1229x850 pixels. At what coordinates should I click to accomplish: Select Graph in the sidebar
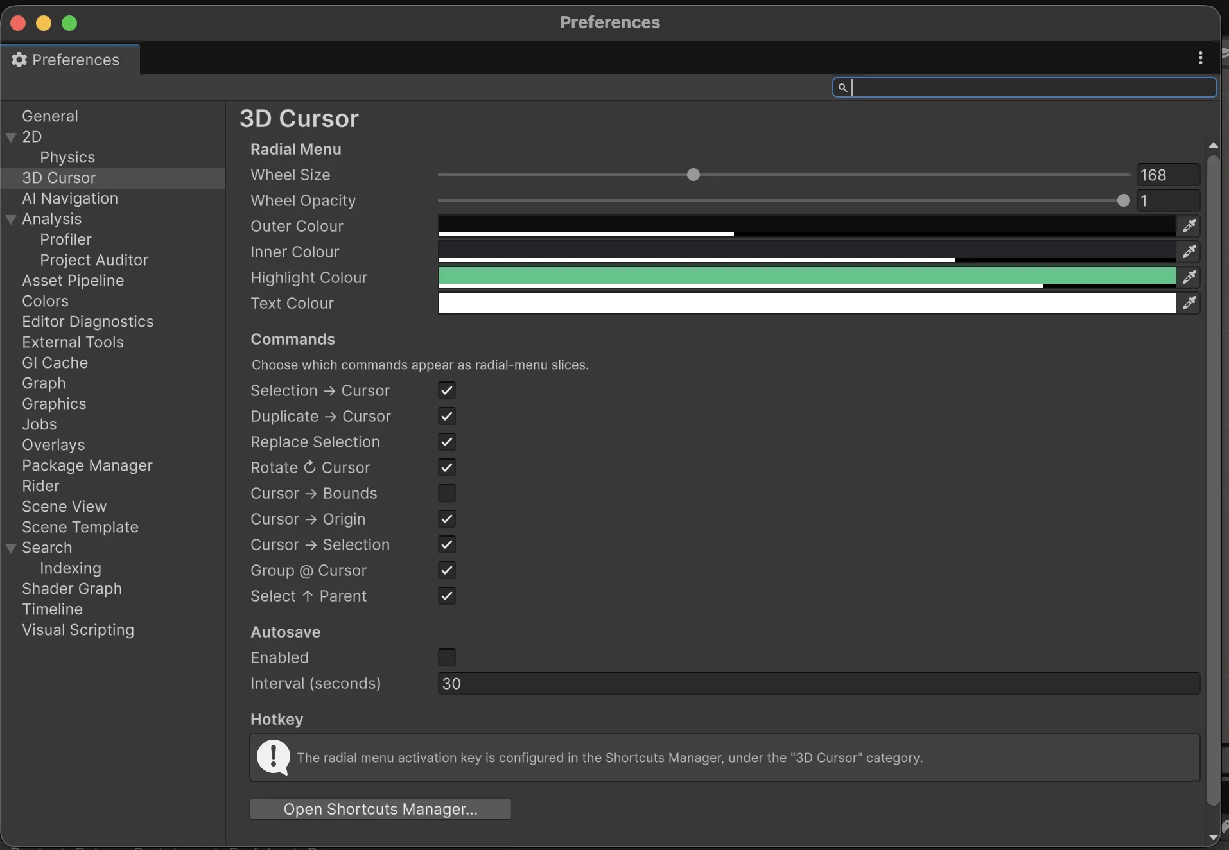coord(44,383)
